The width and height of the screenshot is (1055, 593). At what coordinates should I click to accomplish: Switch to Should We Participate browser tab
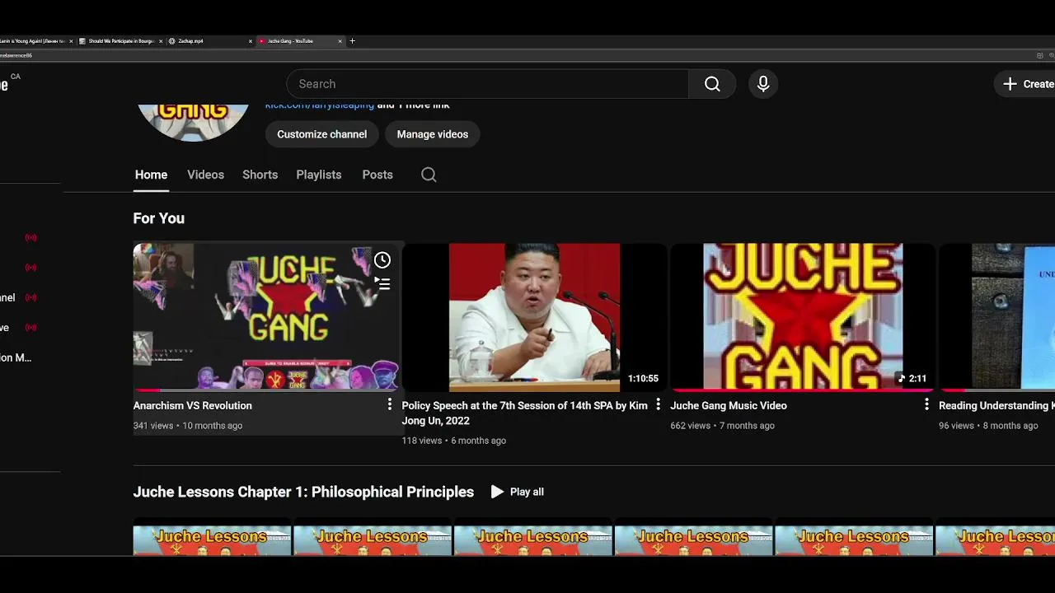(x=121, y=41)
